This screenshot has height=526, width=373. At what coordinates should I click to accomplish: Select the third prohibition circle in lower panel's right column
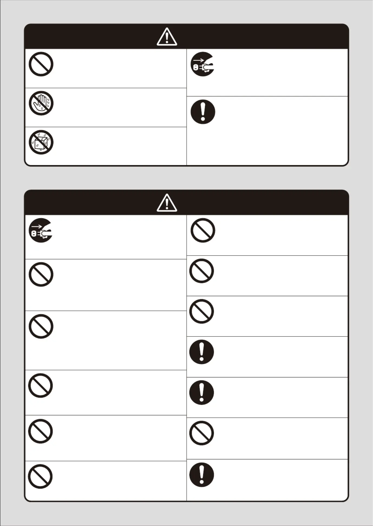point(202,311)
